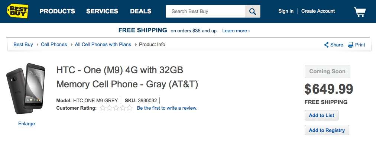
Task: Click the search magnifier icon
Action: click(x=253, y=11)
